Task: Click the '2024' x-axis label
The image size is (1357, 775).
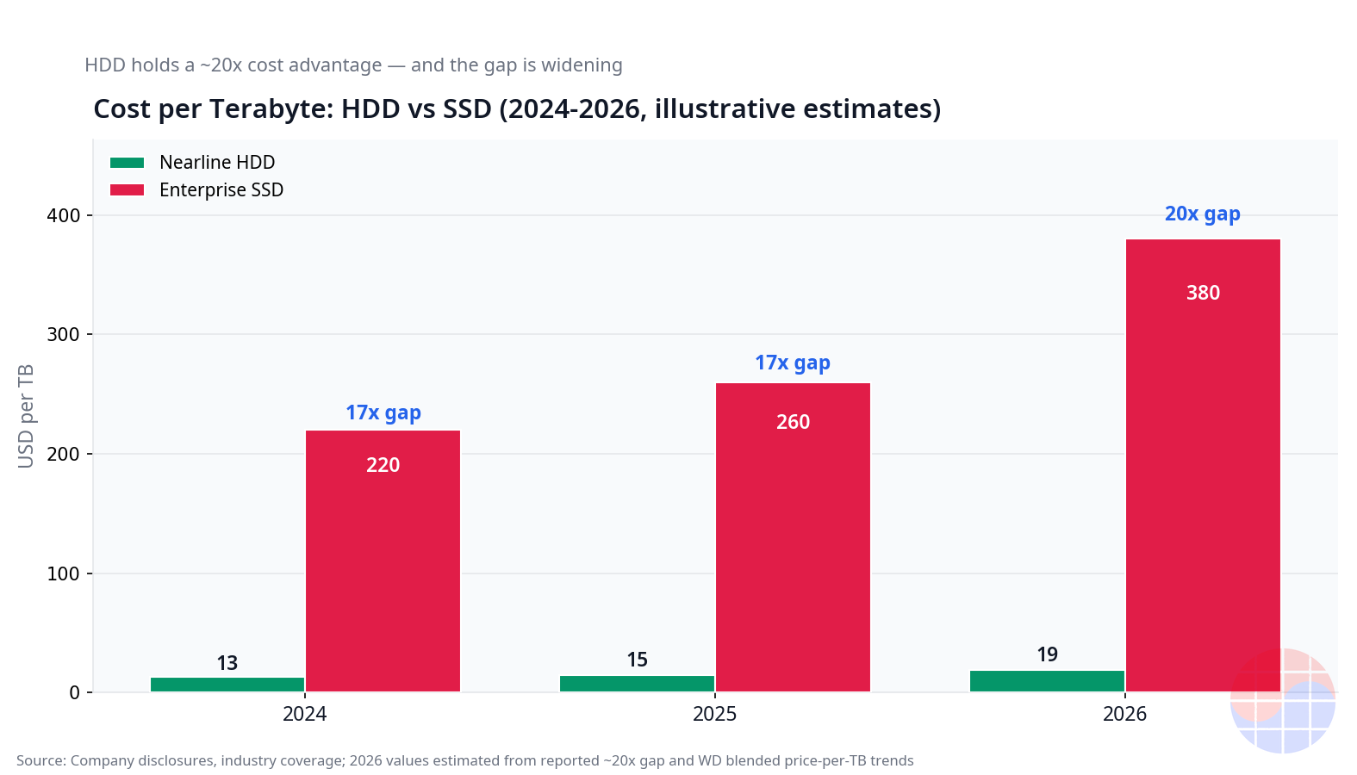Action: [x=305, y=714]
